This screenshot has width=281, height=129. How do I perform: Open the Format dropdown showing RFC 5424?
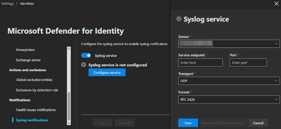[229, 99]
